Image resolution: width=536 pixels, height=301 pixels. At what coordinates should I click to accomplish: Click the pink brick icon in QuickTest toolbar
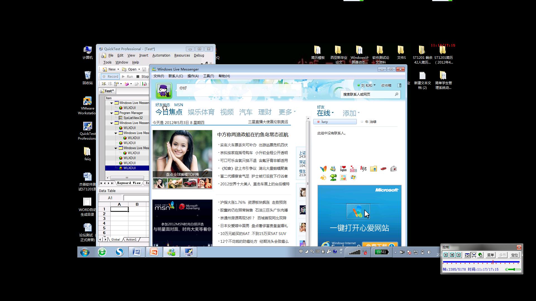click(126, 84)
